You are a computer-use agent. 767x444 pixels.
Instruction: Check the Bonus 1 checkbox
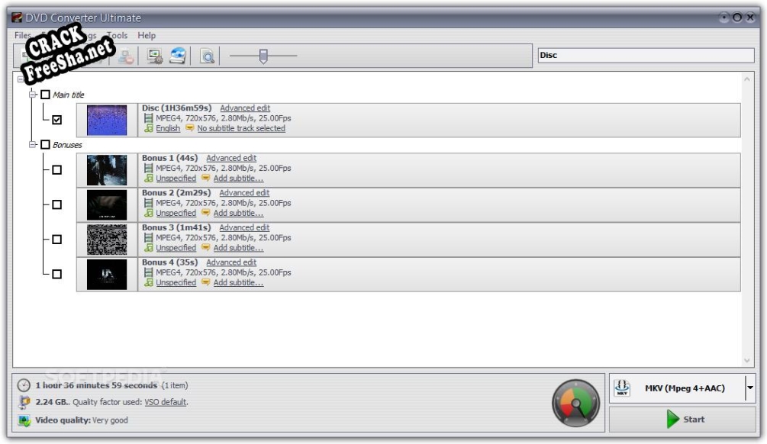click(57, 170)
